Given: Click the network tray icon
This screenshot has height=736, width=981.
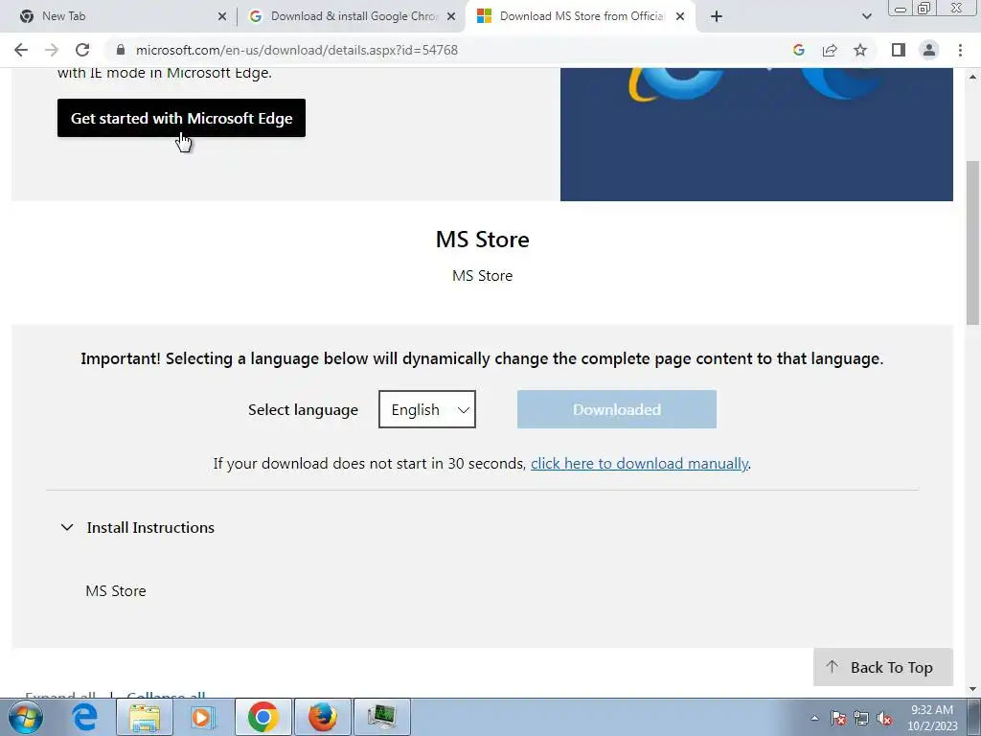Looking at the screenshot, I should (861, 718).
